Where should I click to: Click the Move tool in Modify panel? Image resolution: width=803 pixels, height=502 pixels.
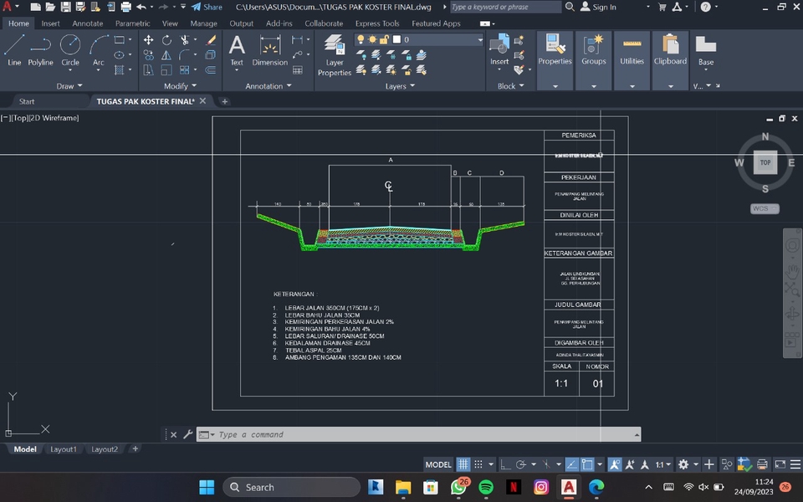coord(147,39)
